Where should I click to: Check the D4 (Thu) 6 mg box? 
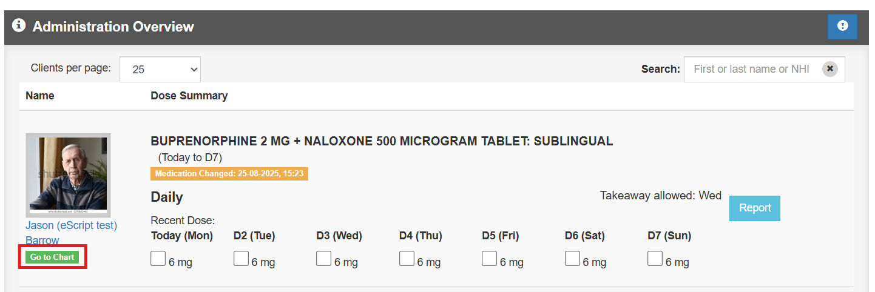tap(407, 259)
